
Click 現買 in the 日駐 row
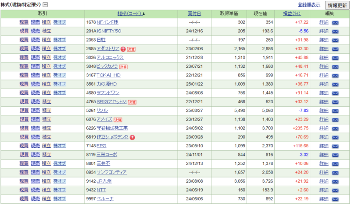click(24, 40)
